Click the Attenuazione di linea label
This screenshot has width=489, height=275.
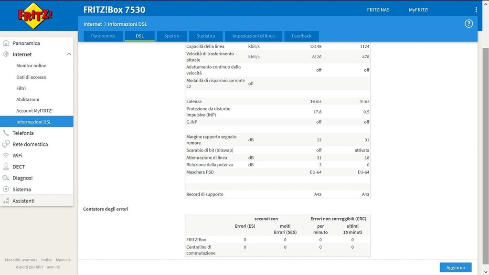(206, 158)
